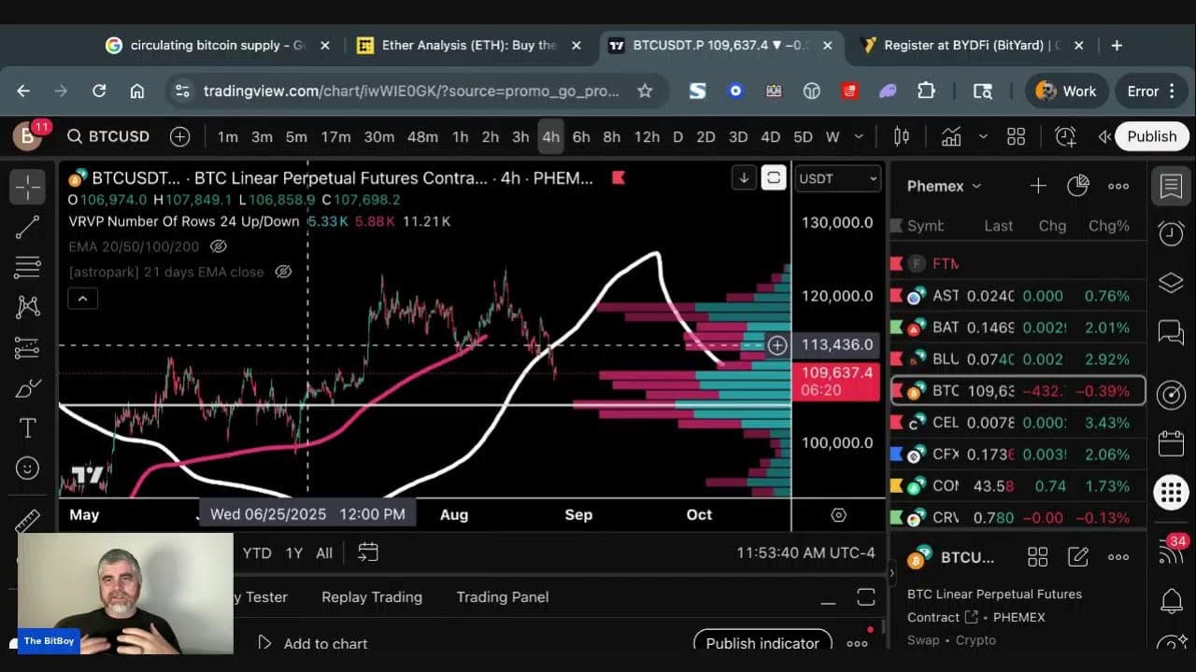Switch to the W weekly timeframe
The height and width of the screenshot is (672, 1196).
(x=833, y=137)
